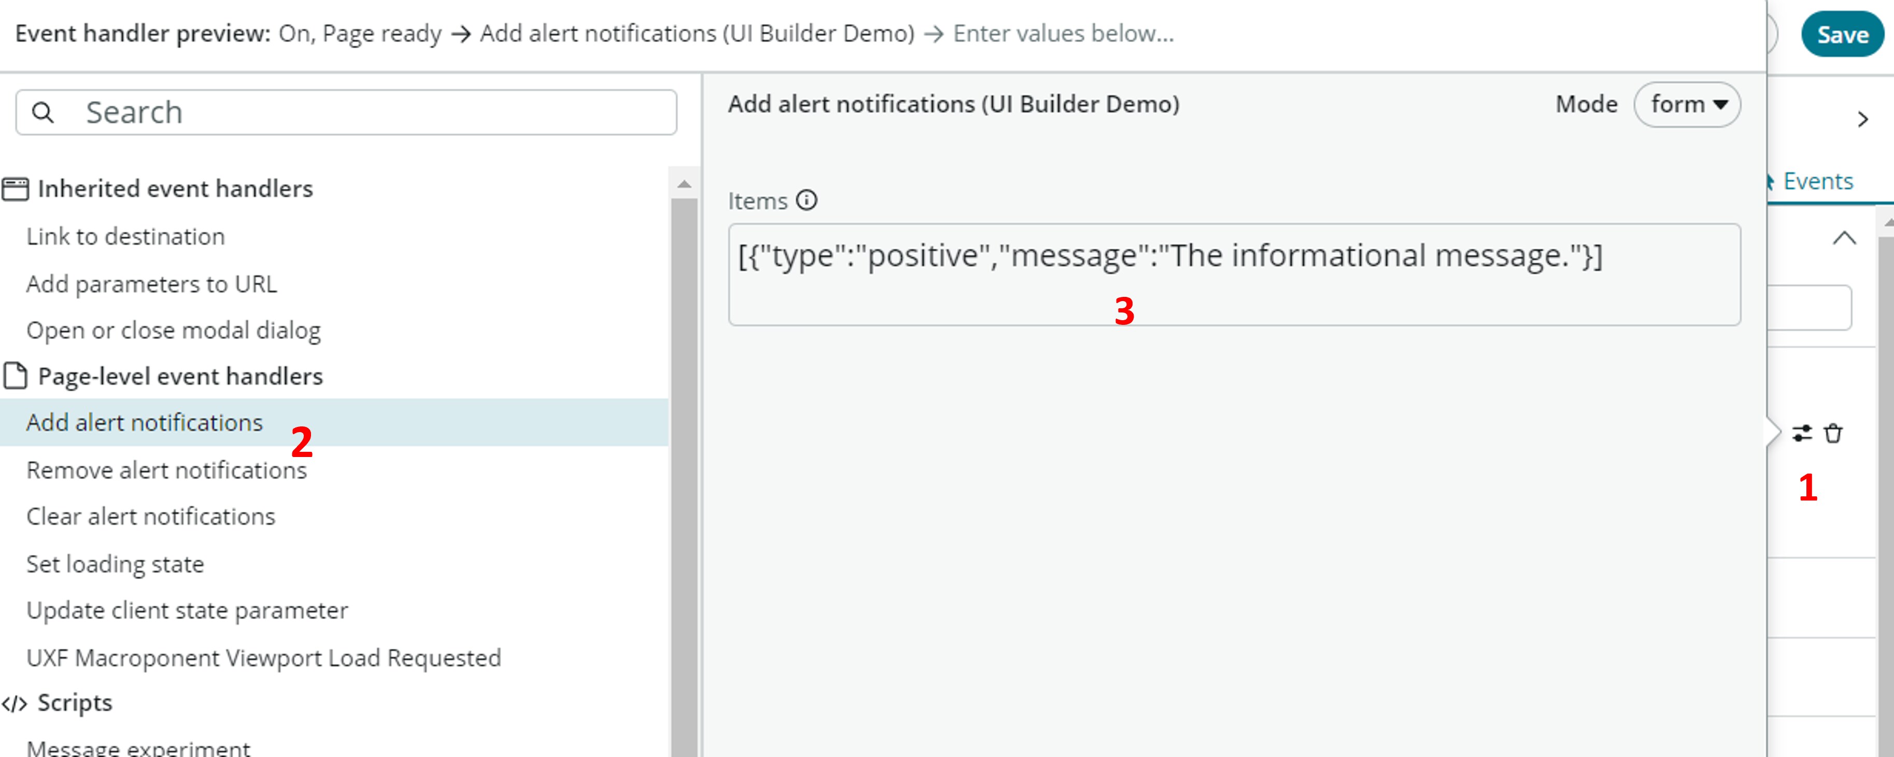Select the Remove alert notifications handler

(166, 469)
